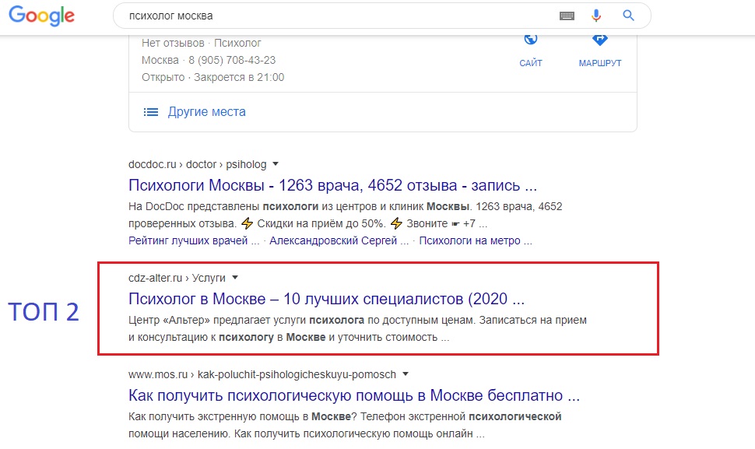This screenshot has width=755, height=449.
Task: Start voice search with microphone icon
Action: tap(596, 16)
